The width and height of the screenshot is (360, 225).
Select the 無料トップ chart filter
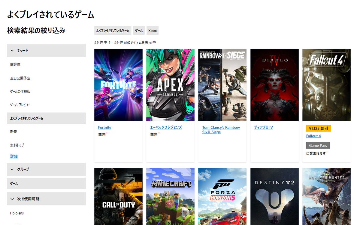point(17,145)
